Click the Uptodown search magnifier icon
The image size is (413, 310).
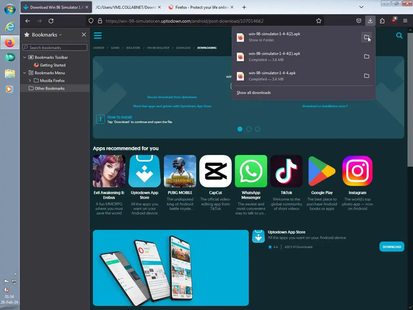(399, 36)
